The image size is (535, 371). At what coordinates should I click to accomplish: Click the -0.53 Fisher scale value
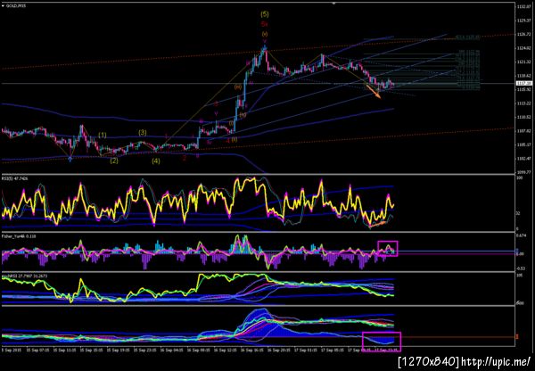click(521, 268)
